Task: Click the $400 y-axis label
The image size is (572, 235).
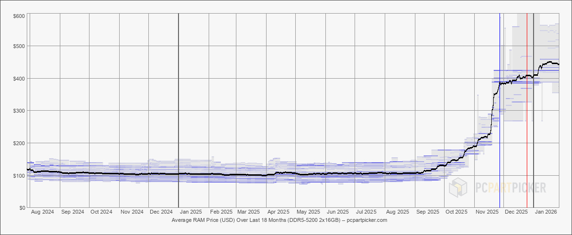Action: (x=19, y=79)
